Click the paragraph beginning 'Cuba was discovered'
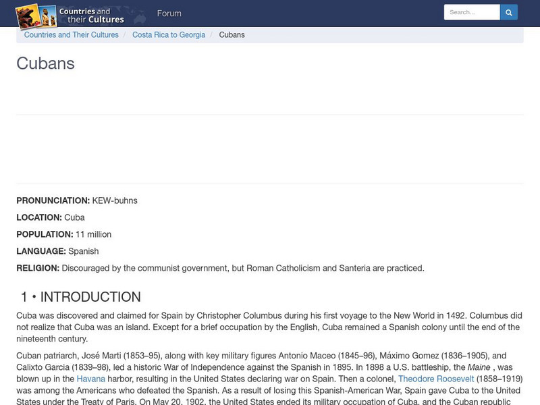540x405 pixels. pos(269,327)
